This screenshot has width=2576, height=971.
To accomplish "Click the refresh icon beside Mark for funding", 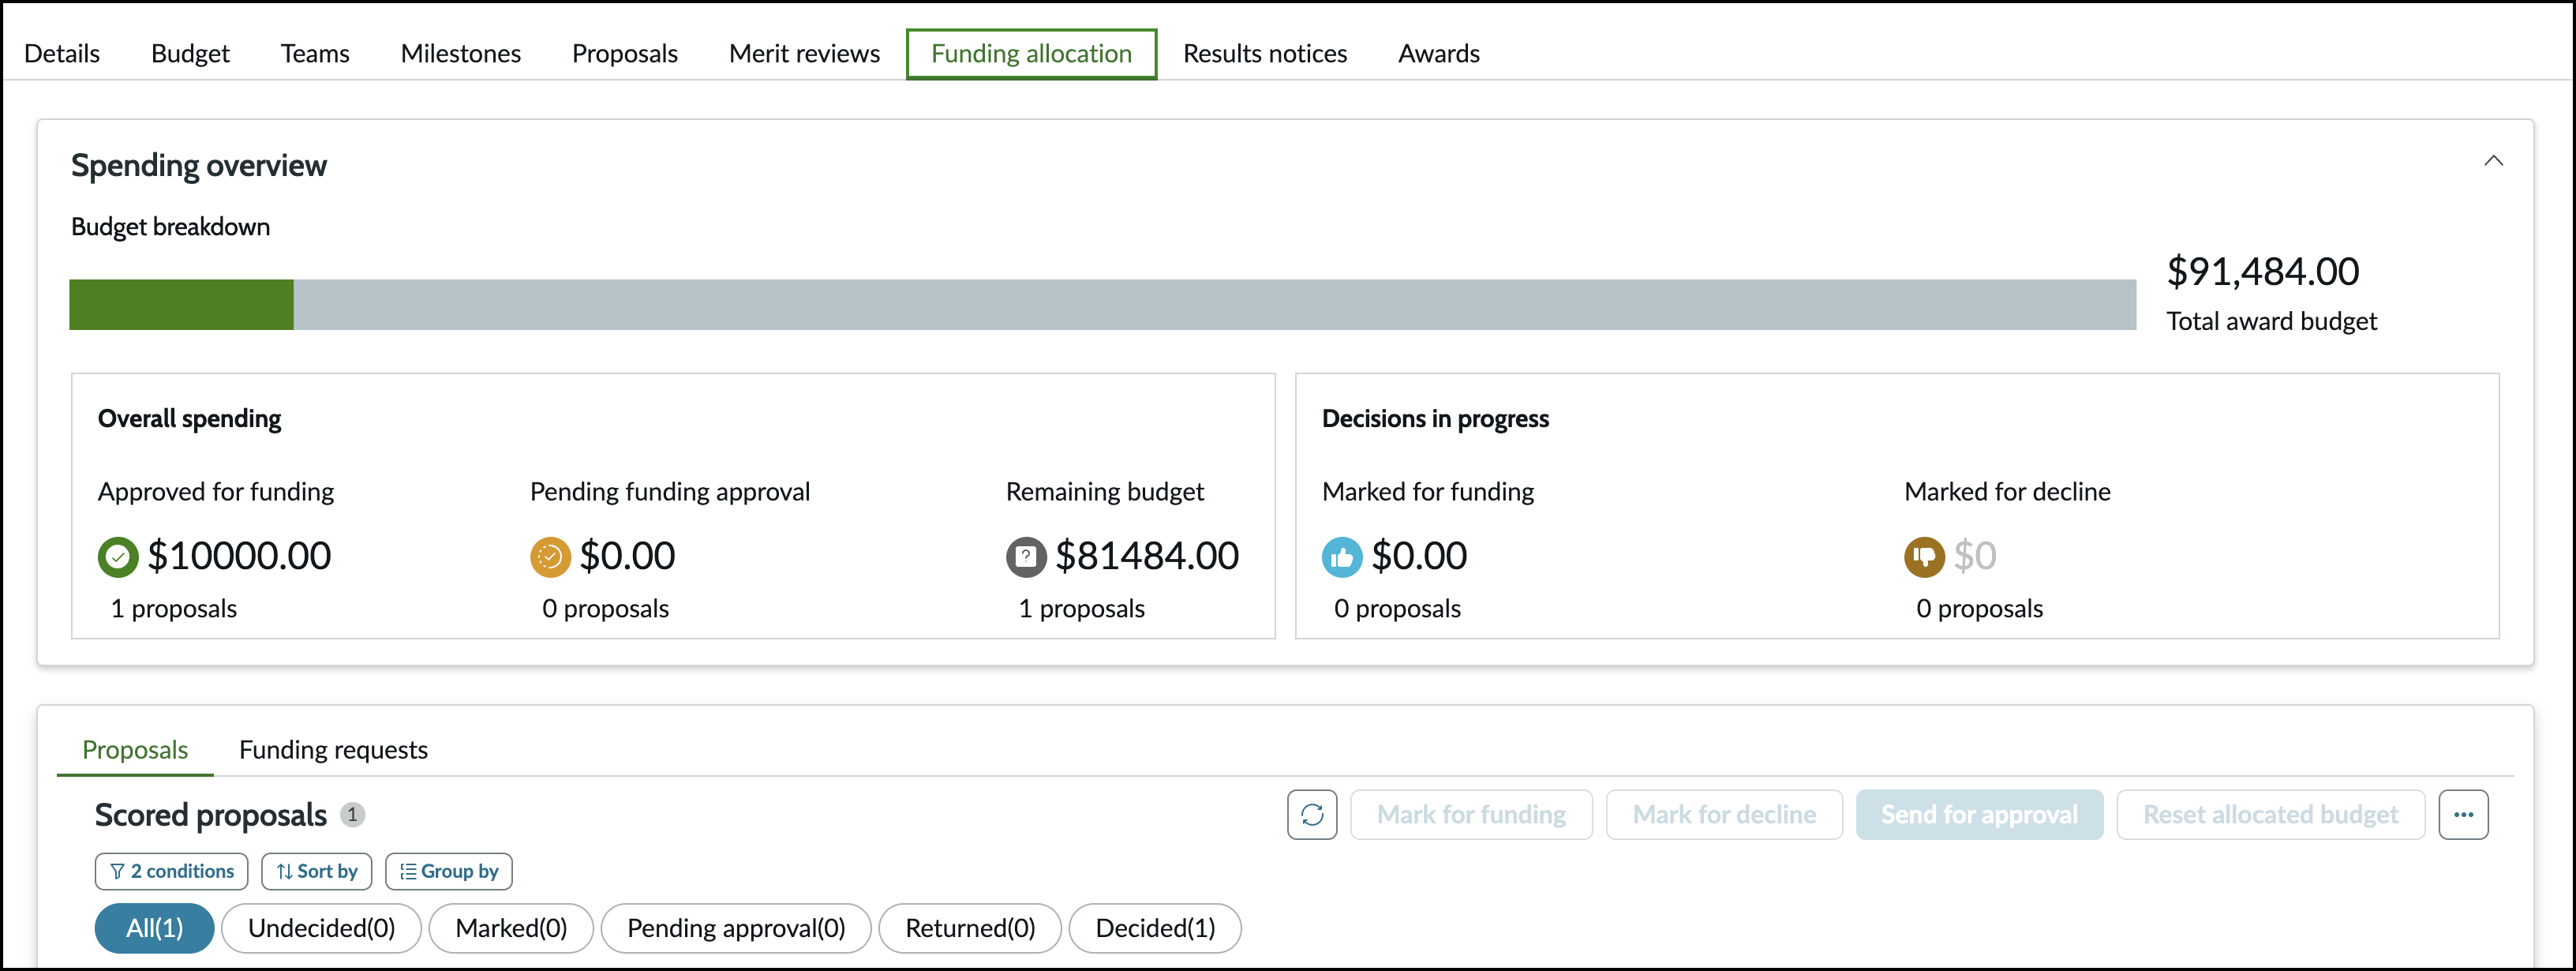I will (x=1312, y=815).
